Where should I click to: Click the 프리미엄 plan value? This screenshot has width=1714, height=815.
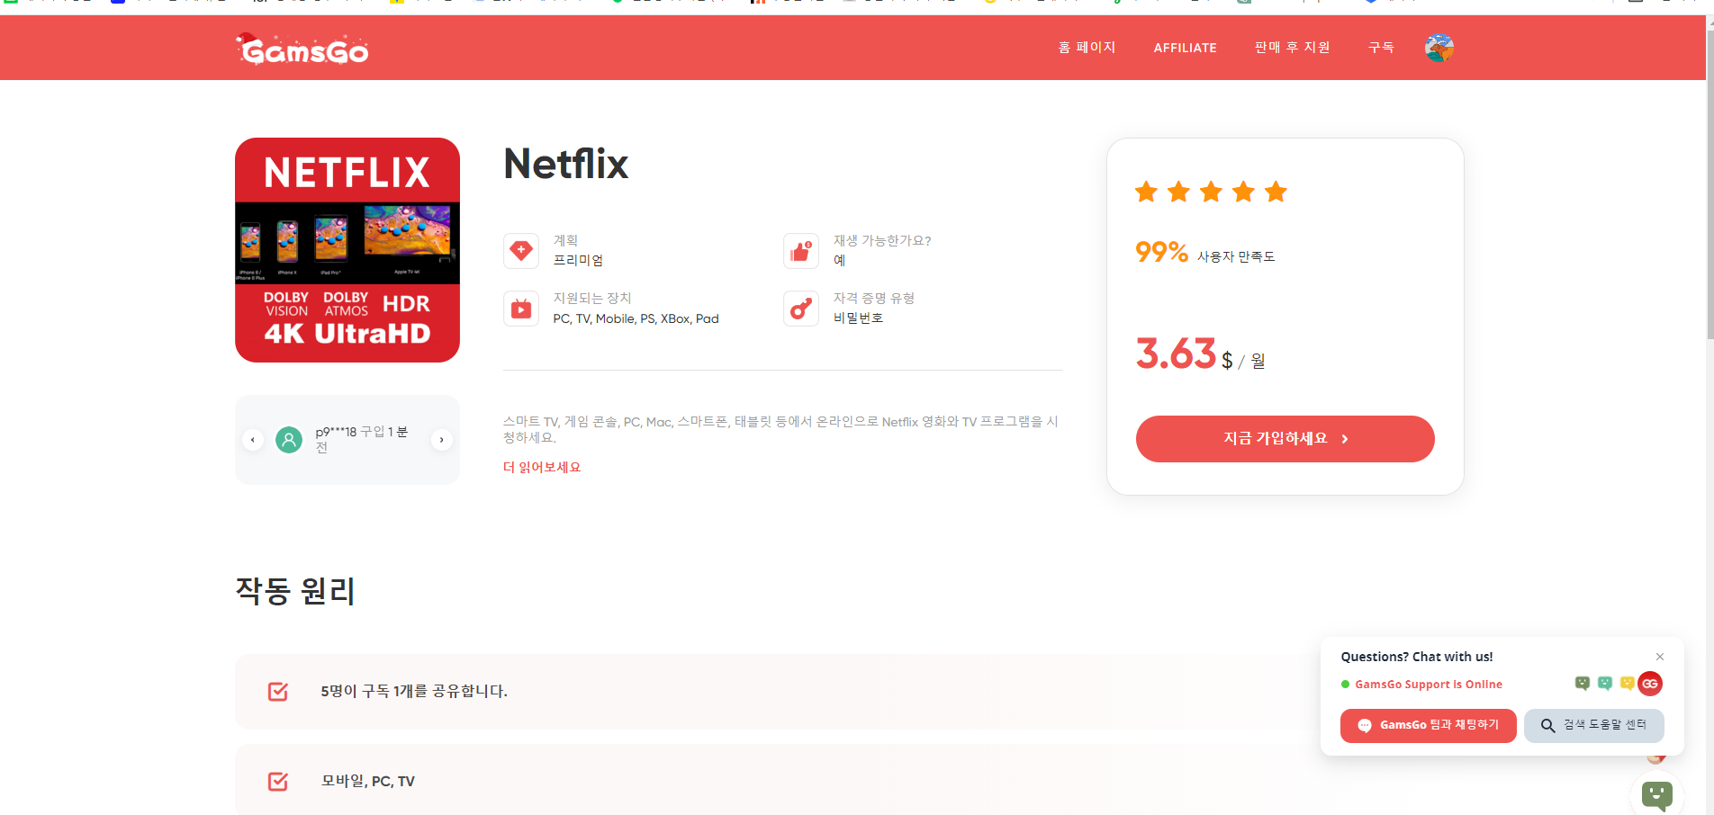pos(578,260)
